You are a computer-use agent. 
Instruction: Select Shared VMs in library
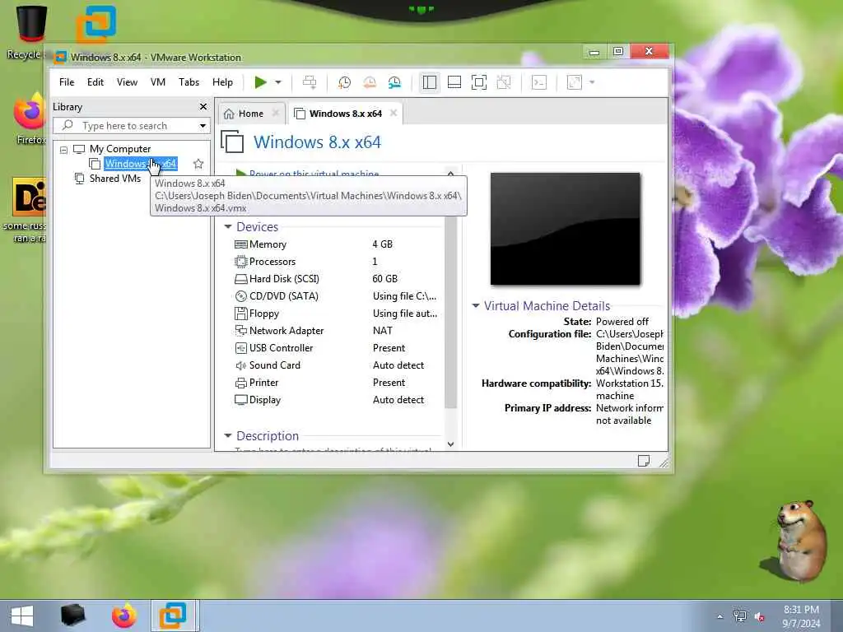(x=114, y=179)
